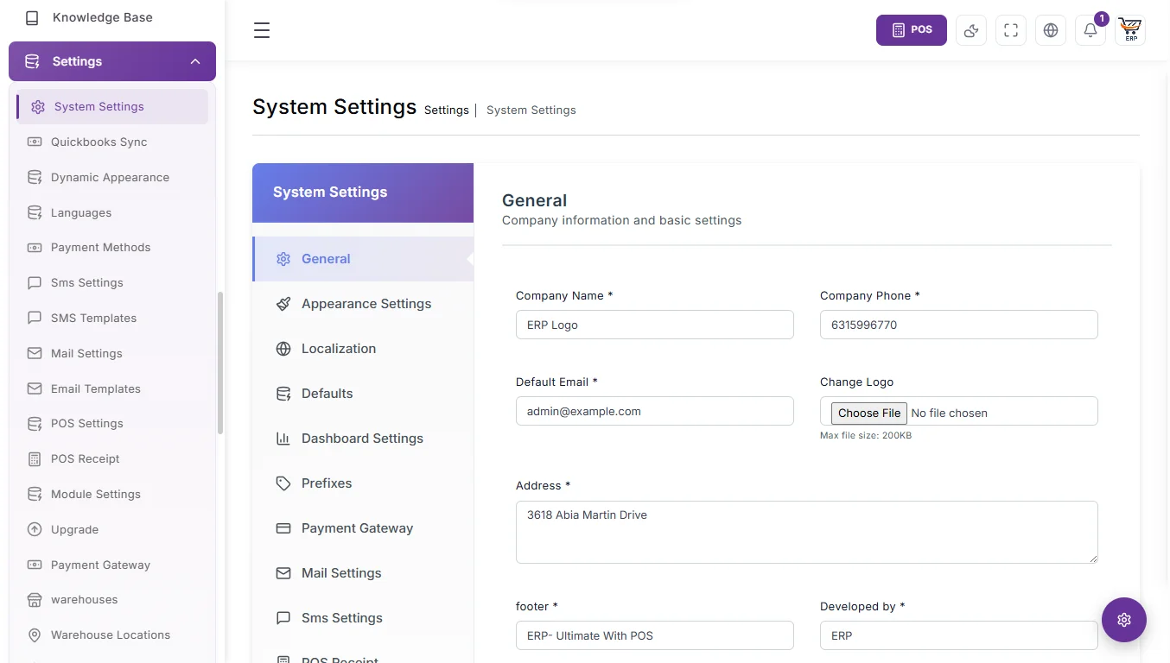Click the Languages sidebar icon
Viewport: 1170px width, 663px height.
35,212
